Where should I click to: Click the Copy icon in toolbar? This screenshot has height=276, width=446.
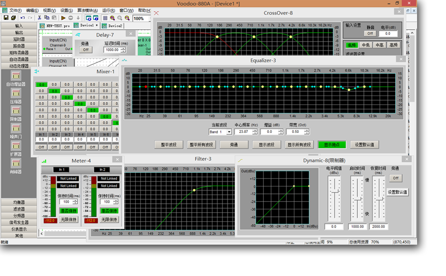click(47, 18)
